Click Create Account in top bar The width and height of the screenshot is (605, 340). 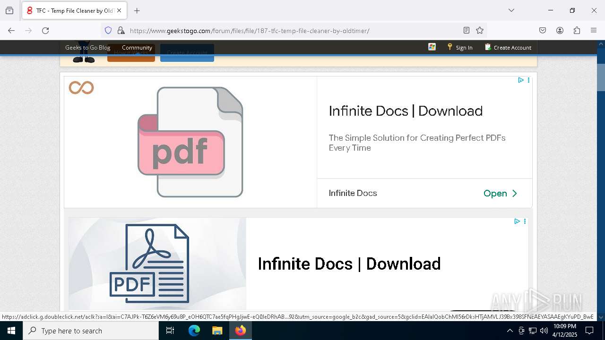[x=508, y=47]
